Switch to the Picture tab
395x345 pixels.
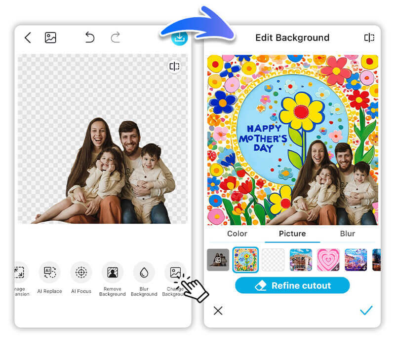[x=292, y=234]
